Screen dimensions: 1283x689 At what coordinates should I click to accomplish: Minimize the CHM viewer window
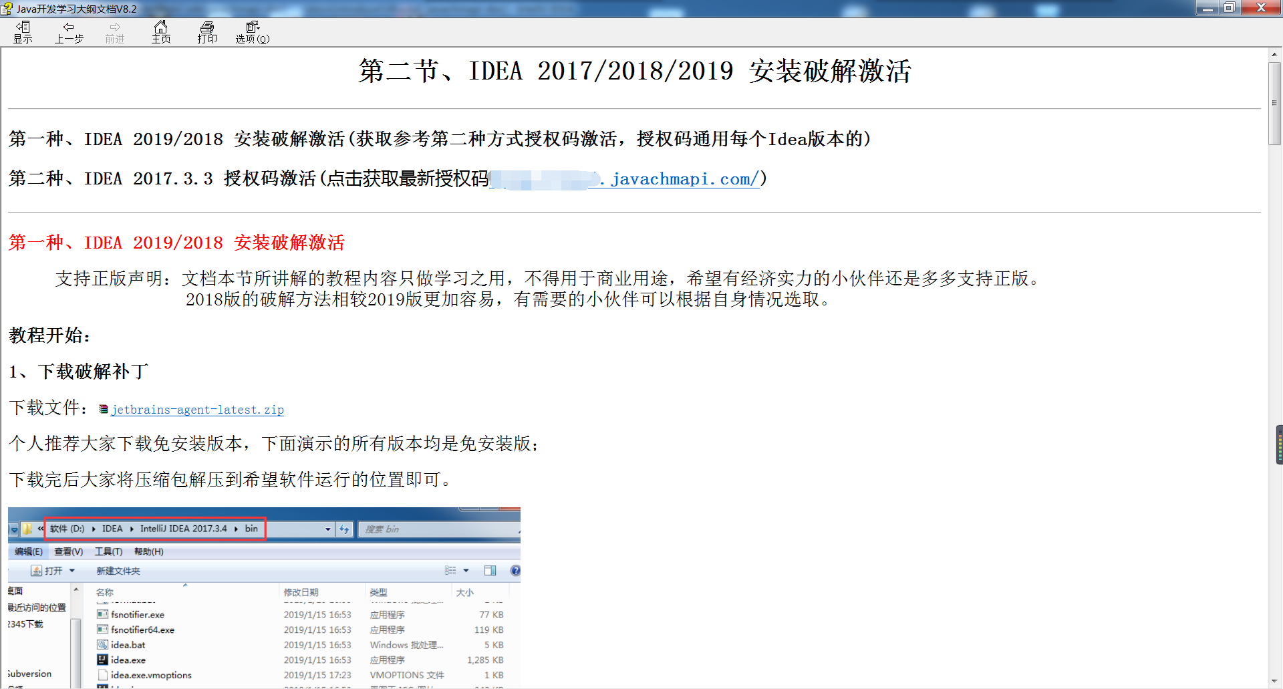click(x=1207, y=8)
